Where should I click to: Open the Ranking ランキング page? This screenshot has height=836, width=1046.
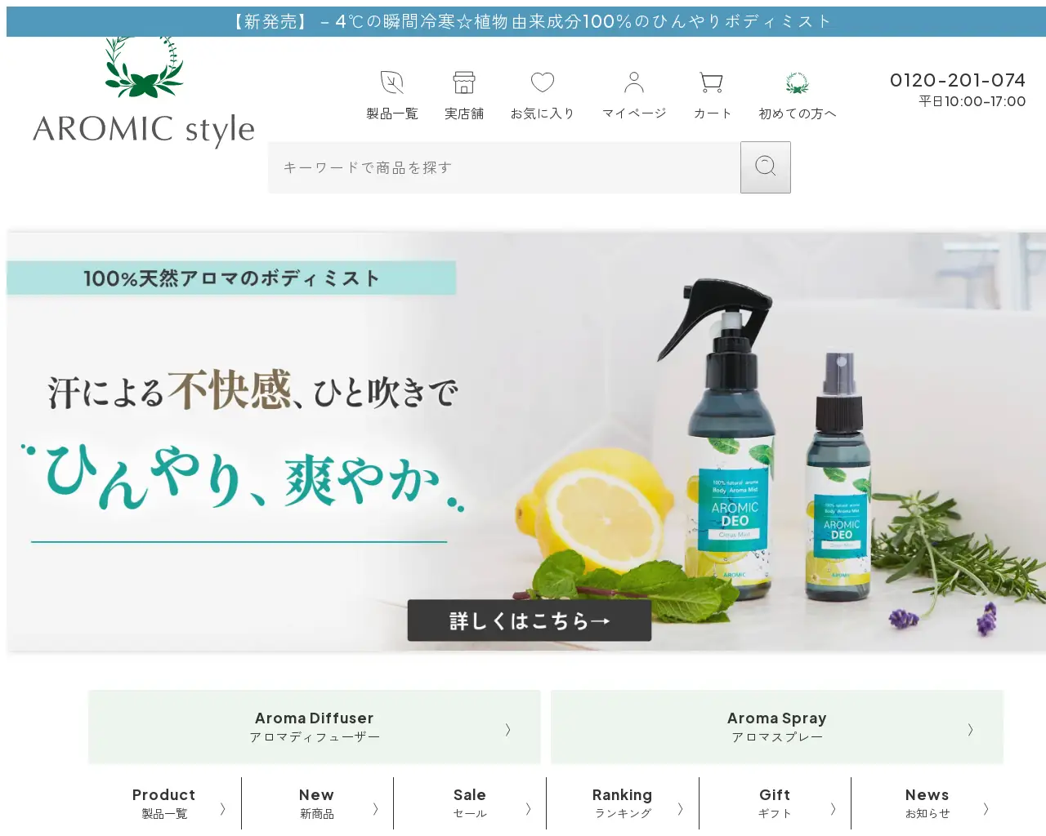tap(622, 803)
